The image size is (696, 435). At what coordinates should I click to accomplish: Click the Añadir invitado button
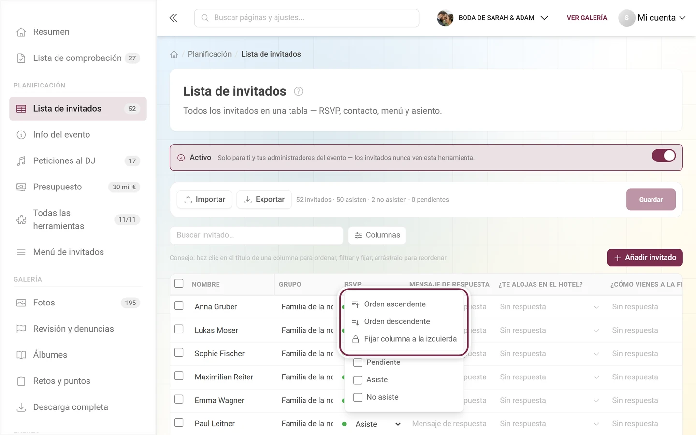pos(645,258)
